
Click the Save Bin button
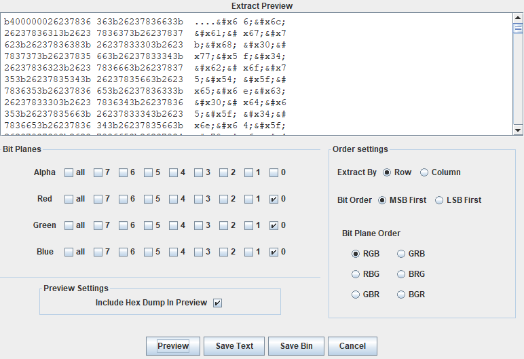[296, 346]
